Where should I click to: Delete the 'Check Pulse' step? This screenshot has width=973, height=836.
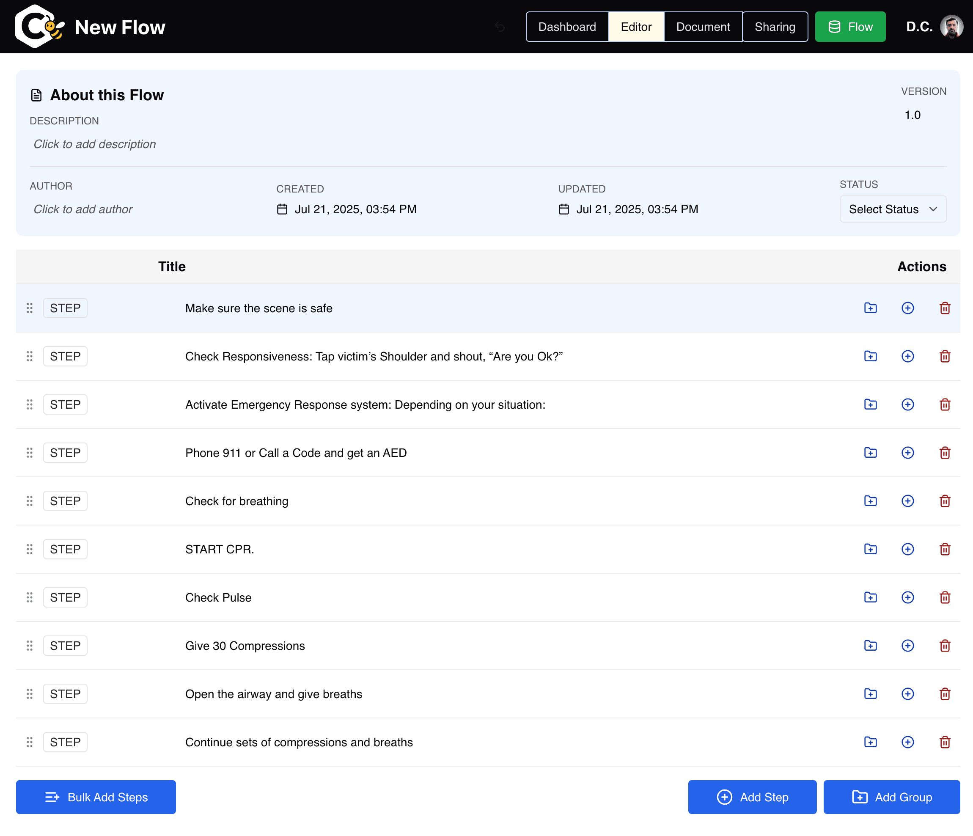coord(945,597)
